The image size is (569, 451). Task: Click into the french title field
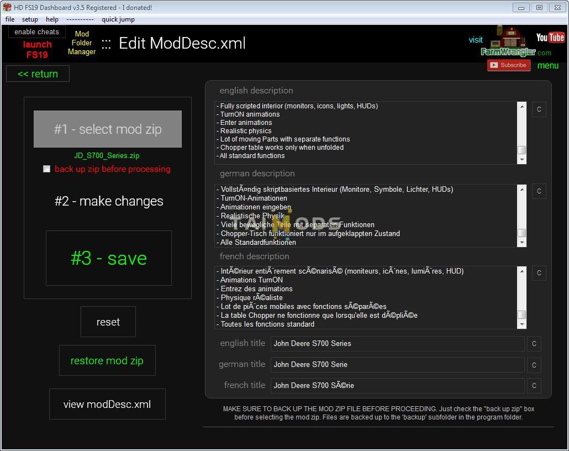coord(397,386)
